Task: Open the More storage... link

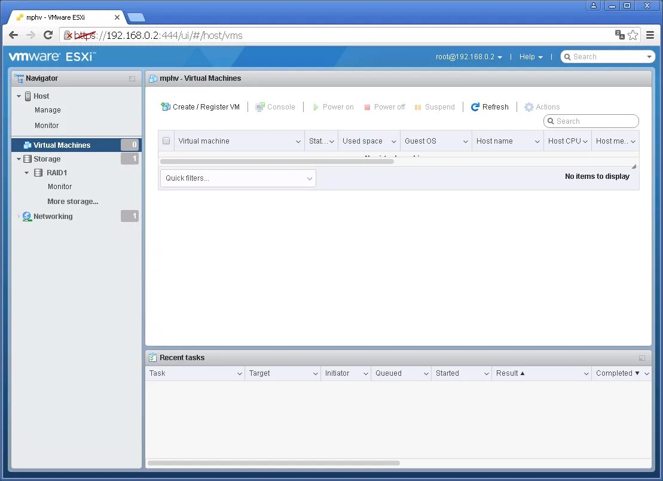Action: [72, 202]
